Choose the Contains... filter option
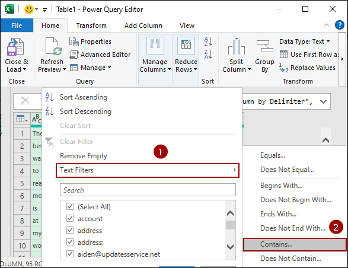Viewport: 348px width, 268px height. point(295,244)
